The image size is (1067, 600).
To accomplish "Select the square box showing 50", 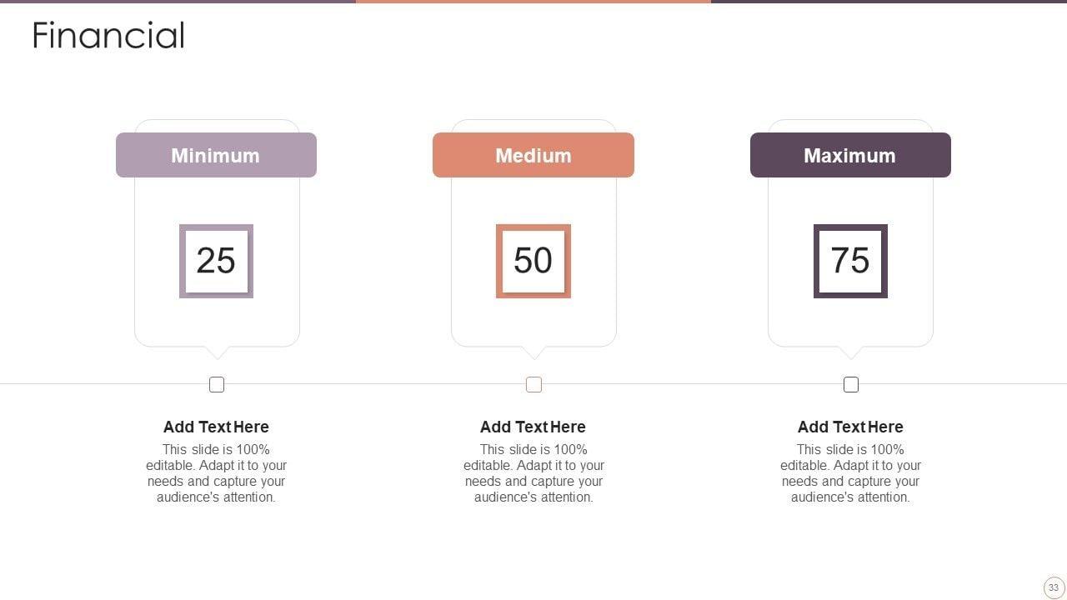I will pyautogui.click(x=533, y=261).
